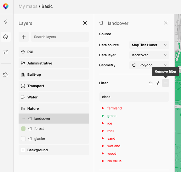Click the Remove filter minus button
181x172 pixels.
point(166,83)
